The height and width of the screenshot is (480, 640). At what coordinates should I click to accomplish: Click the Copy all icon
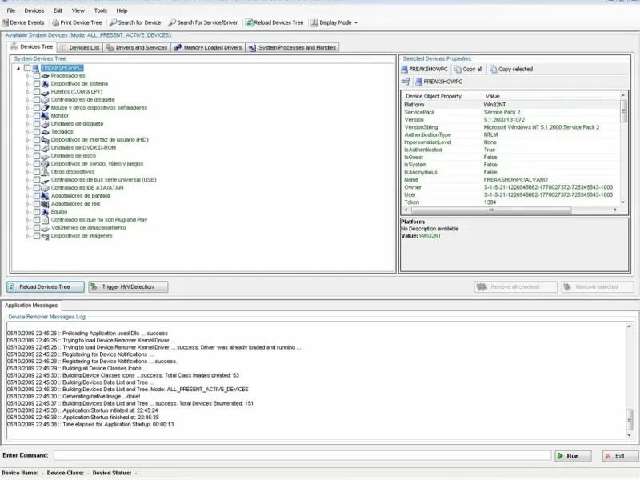pyautogui.click(x=458, y=70)
